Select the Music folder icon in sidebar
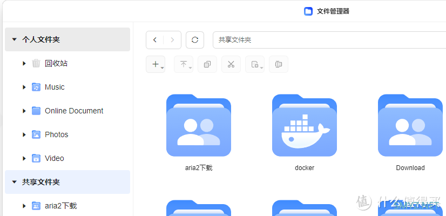This screenshot has width=446, height=216. [36, 87]
